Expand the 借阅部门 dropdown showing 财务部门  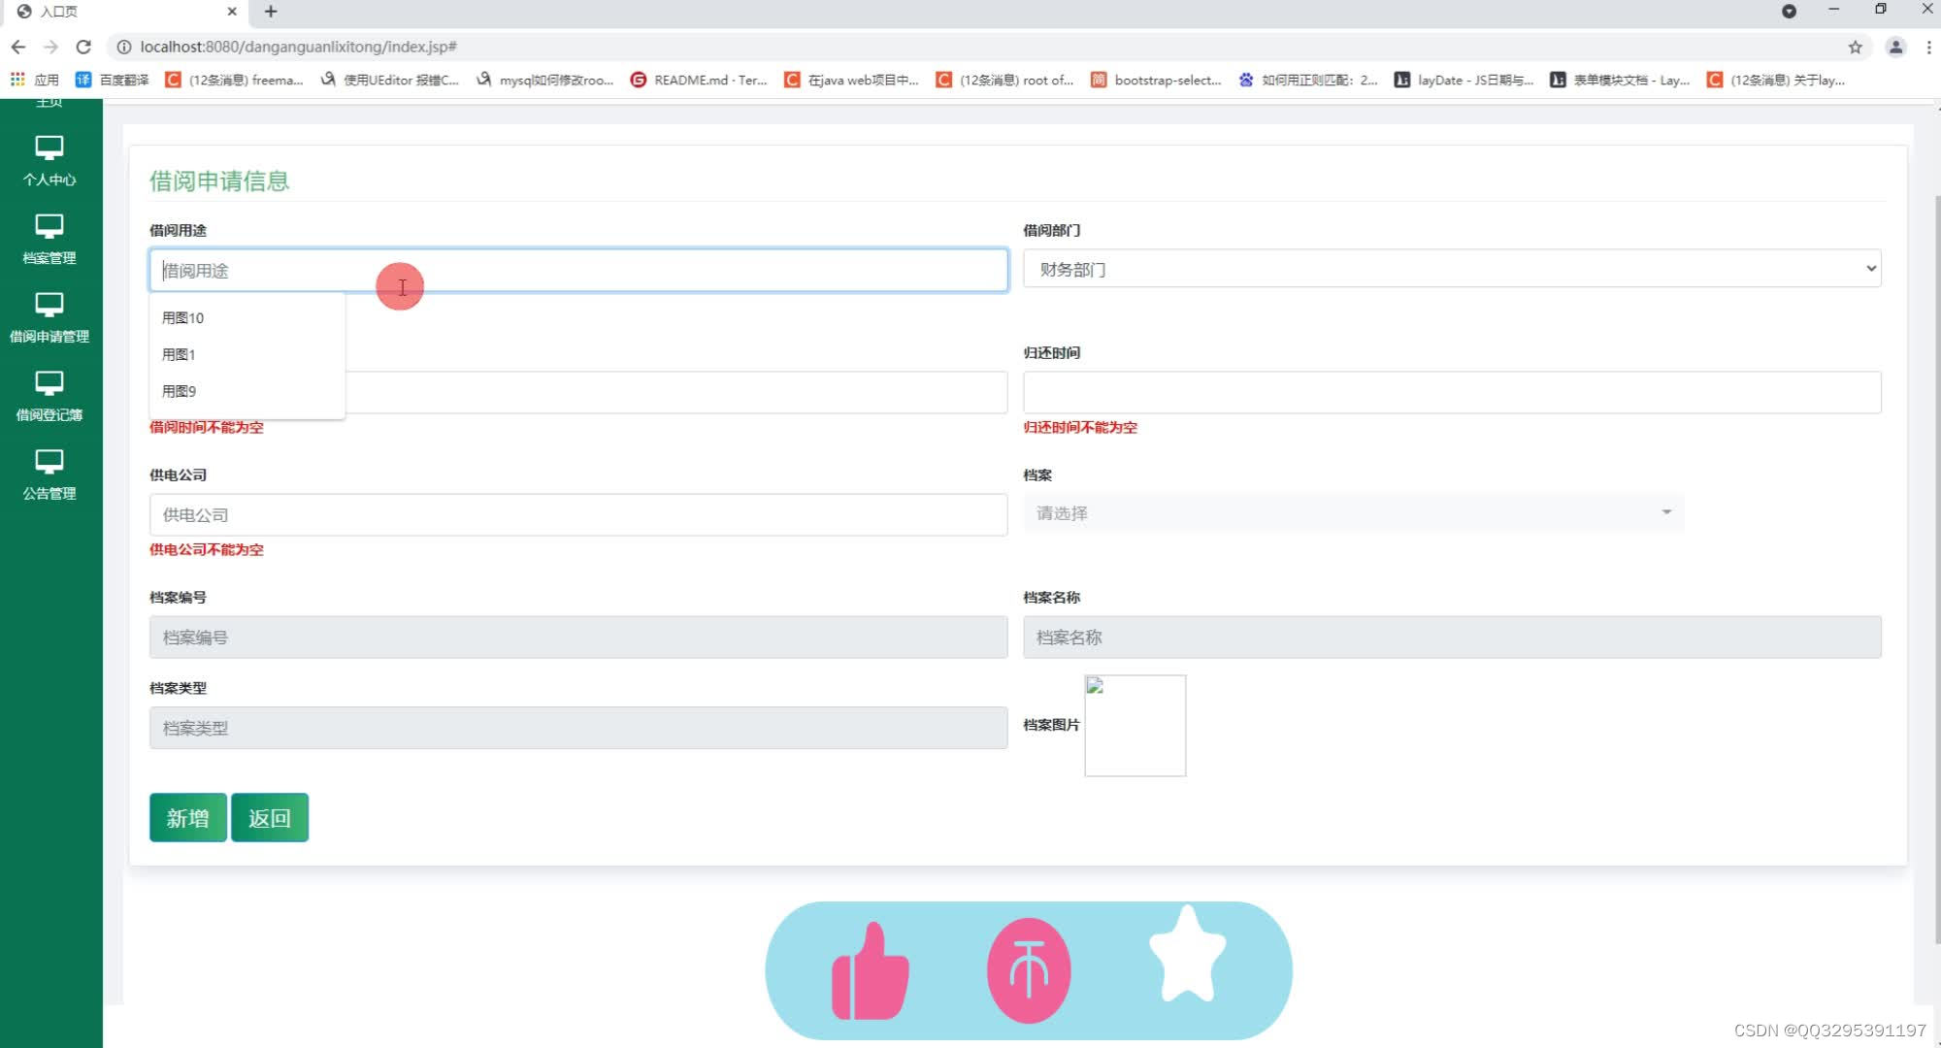(x=1452, y=269)
